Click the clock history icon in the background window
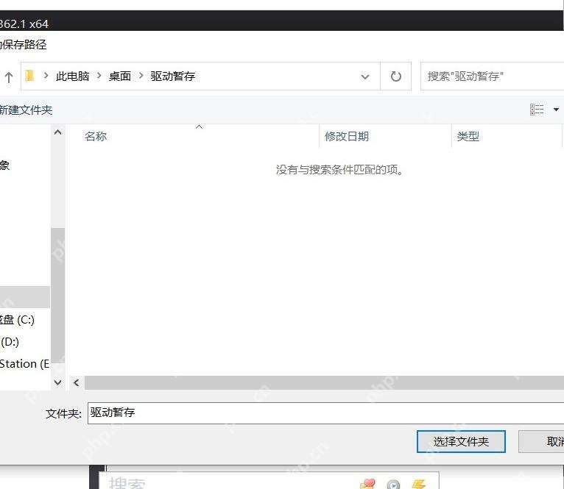The width and height of the screenshot is (564, 489). coord(393,485)
